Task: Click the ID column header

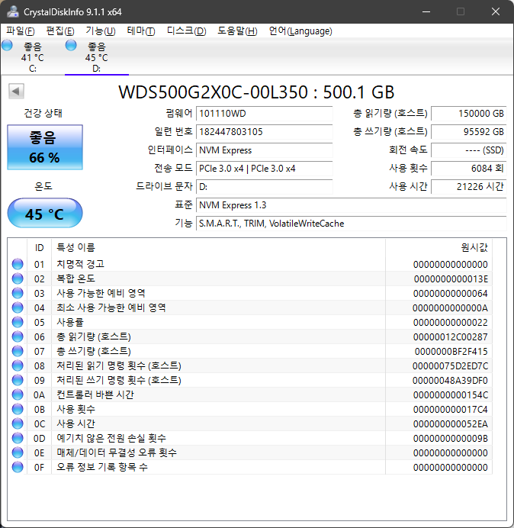Action: click(40, 248)
